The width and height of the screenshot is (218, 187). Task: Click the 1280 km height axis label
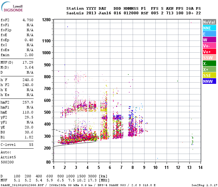click(x=46, y=20)
